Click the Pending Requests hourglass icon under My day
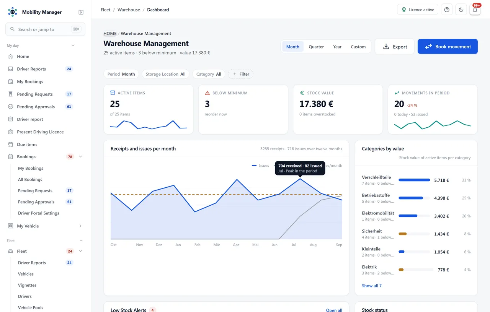Viewport: 490px width, 312px height. 10,94
